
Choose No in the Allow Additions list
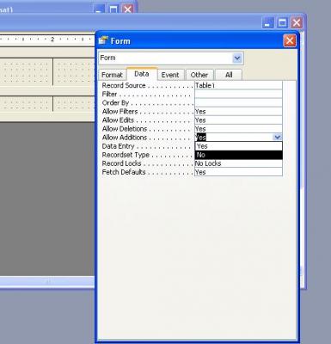coord(238,155)
